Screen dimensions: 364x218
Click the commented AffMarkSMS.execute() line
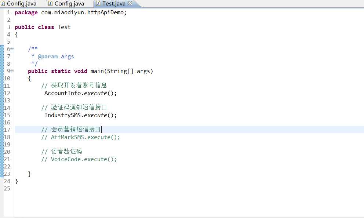tap(81, 137)
